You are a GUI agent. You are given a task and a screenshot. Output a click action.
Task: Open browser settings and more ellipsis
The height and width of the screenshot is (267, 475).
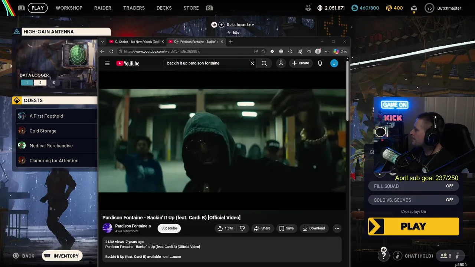pos(327,52)
